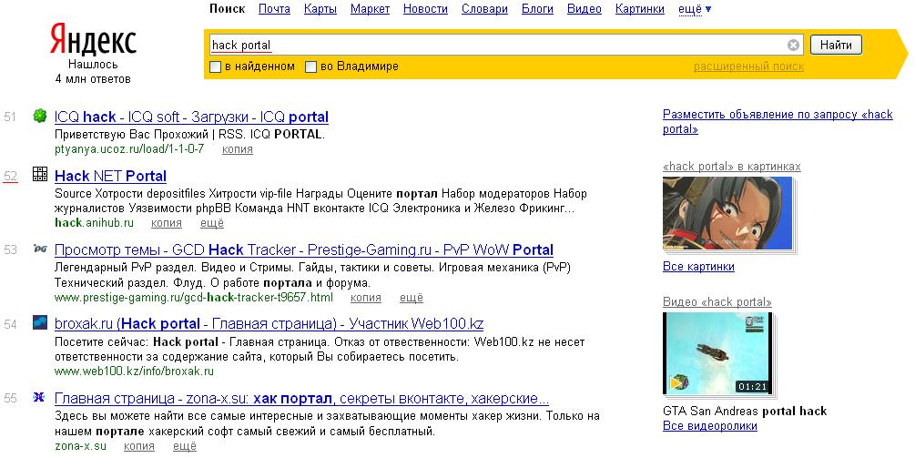Click the Яндекс logo
This screenshot has height=458, width=915.
pos(93,40)
